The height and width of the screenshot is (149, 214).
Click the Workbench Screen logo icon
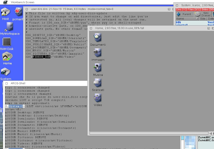5,2
